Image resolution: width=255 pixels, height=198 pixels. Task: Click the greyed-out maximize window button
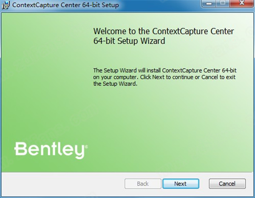click(x=223, y=3)
